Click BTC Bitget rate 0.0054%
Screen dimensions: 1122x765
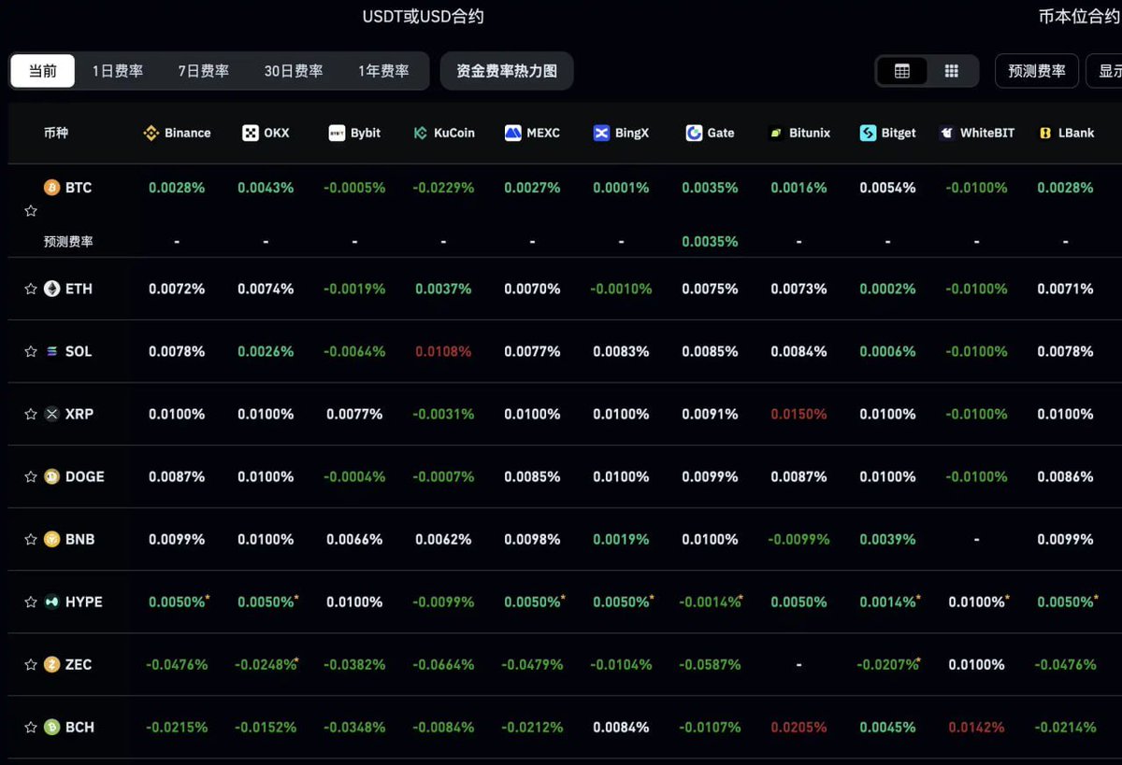tap(887, 188)
